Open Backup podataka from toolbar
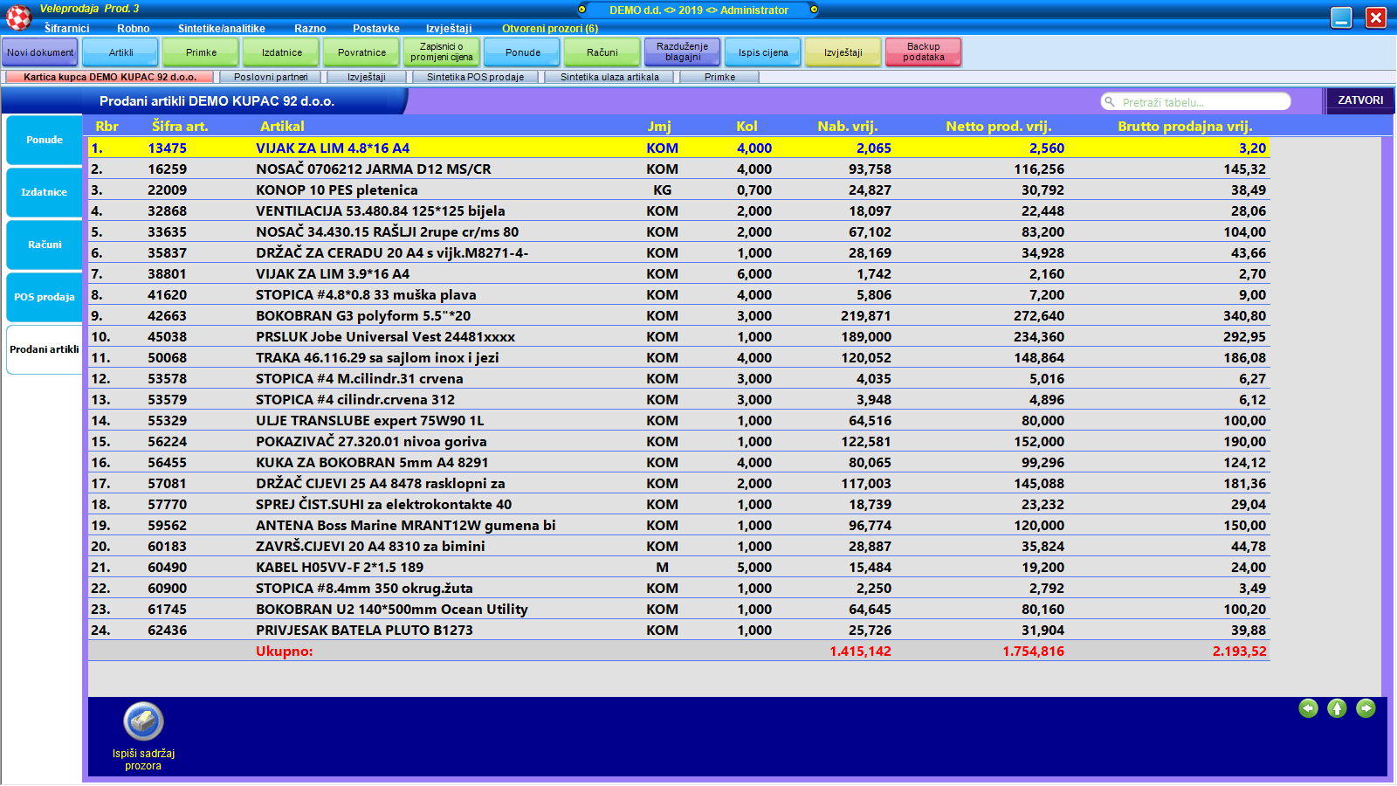Screen dimensions: 1397x786 pos(923,52)
